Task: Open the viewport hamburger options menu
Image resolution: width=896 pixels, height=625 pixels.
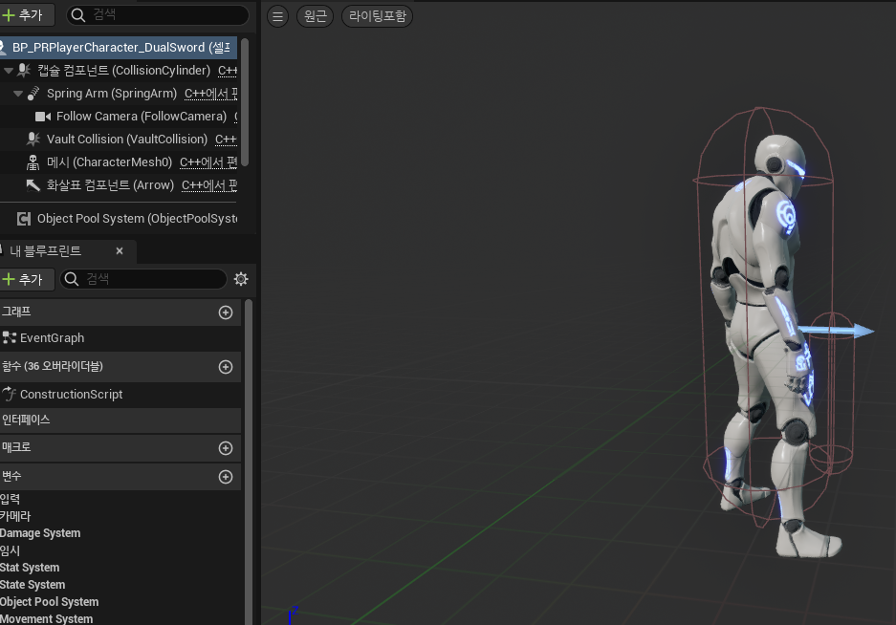Action: (x=277, y=16)
